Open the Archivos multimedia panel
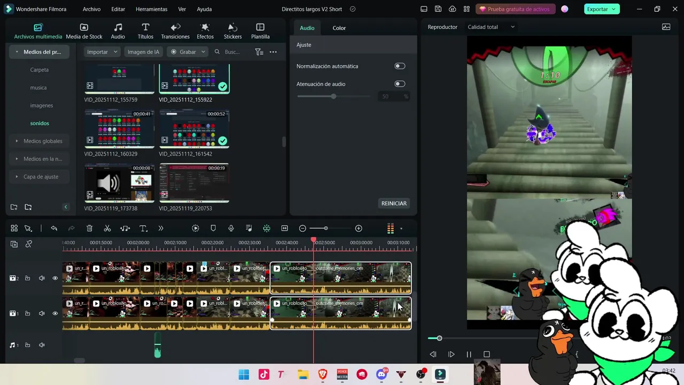The height and width of the screenshot is (385, 684). pyautogui.click(x=38, y=32)
